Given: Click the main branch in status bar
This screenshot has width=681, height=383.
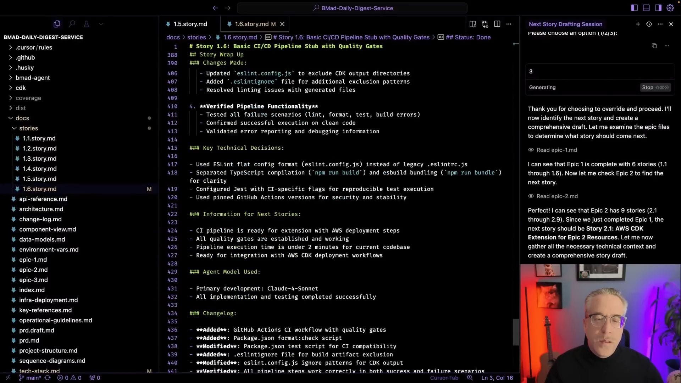Looking at the screenshot, I should tap(31, 378).
